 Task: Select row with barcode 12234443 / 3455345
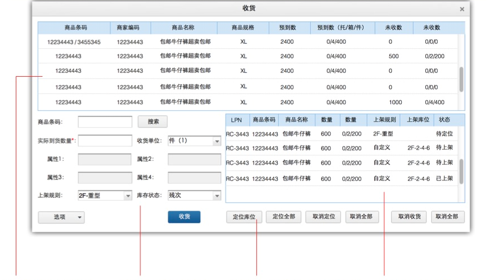[248, 42]
